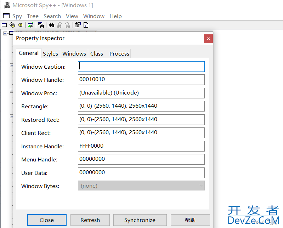The width and height of the screenshot is (283, 228).
Task: Click the Instance Handle field FFFF0000
Action: tap(141, 146)
